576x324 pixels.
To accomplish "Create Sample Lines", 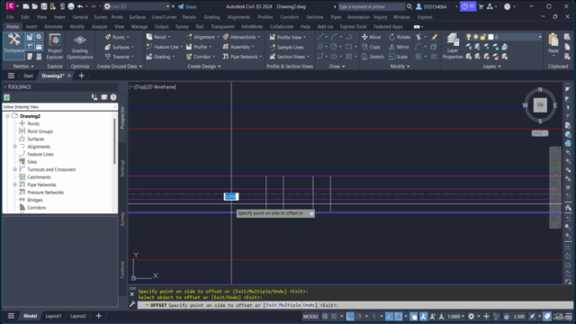I will point(286,47).
